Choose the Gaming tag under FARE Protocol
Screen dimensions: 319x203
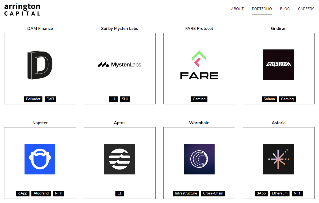199,99
